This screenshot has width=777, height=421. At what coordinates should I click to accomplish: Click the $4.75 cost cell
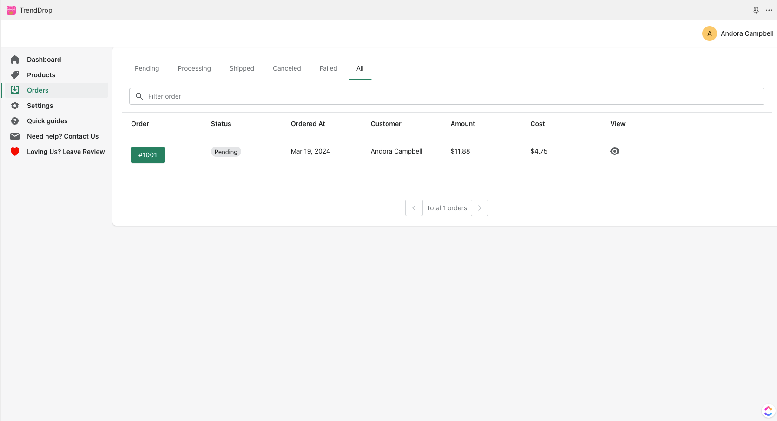[x=539, y=151]
